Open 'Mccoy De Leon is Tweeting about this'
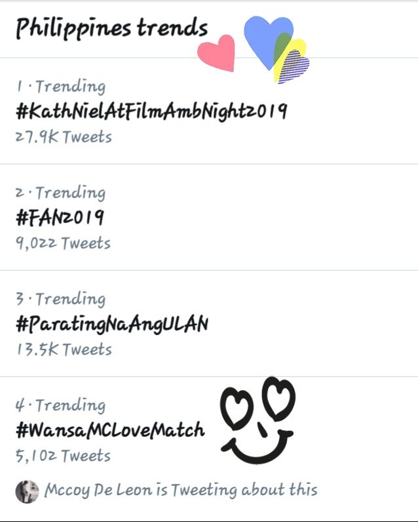The width and height of the screenshot is (418, 522). (181, 490)
